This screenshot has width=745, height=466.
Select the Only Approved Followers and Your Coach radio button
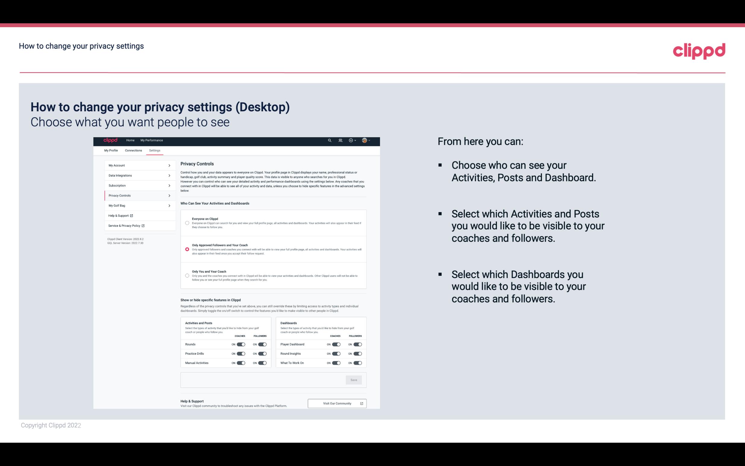tap(187, 249)
